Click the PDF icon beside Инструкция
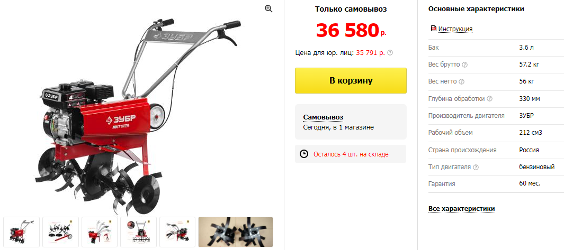 pos(433,29)
